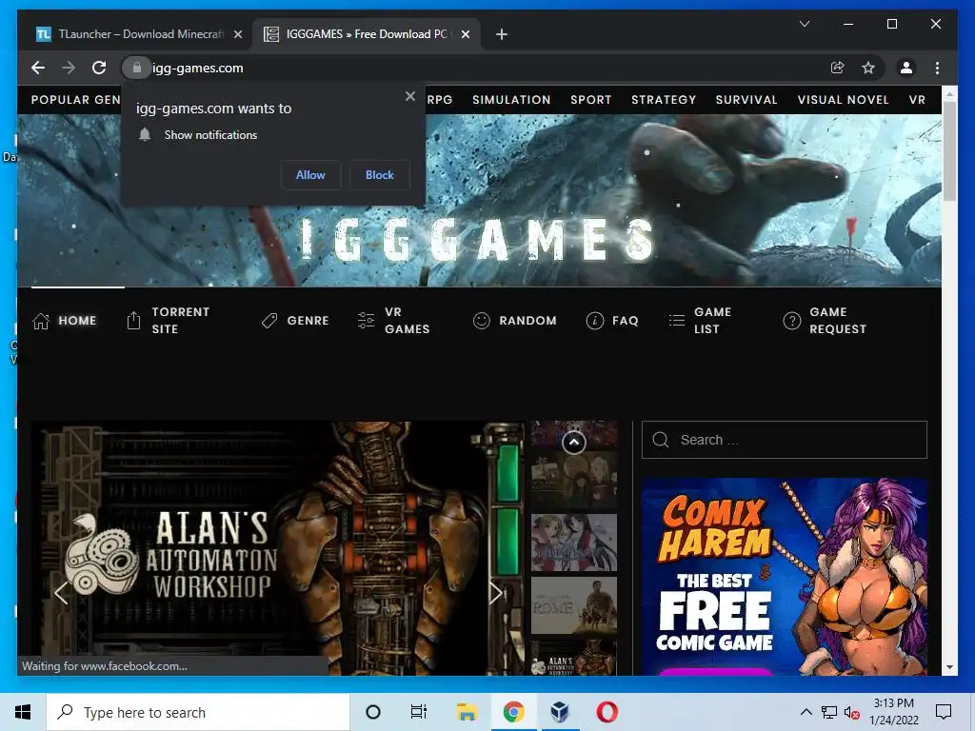Block notifications from igg-games.com

tap(379, 175)
